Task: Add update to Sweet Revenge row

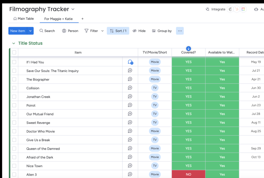Action: (x=130, y=122)
